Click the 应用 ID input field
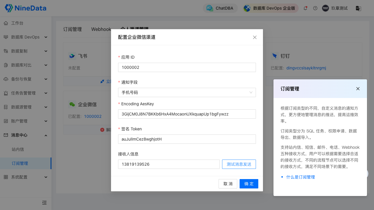The image size is (374, 210). (187, 67)
